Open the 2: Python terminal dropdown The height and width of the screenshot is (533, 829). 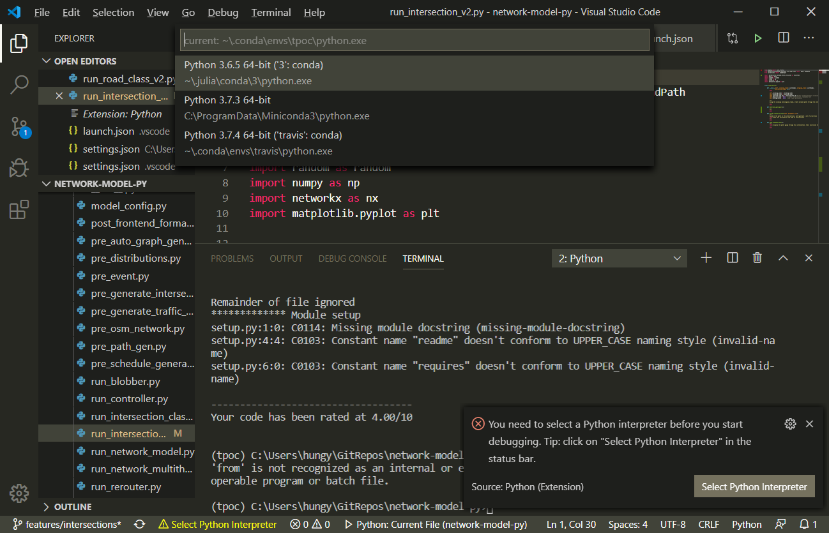click(618, 258)
